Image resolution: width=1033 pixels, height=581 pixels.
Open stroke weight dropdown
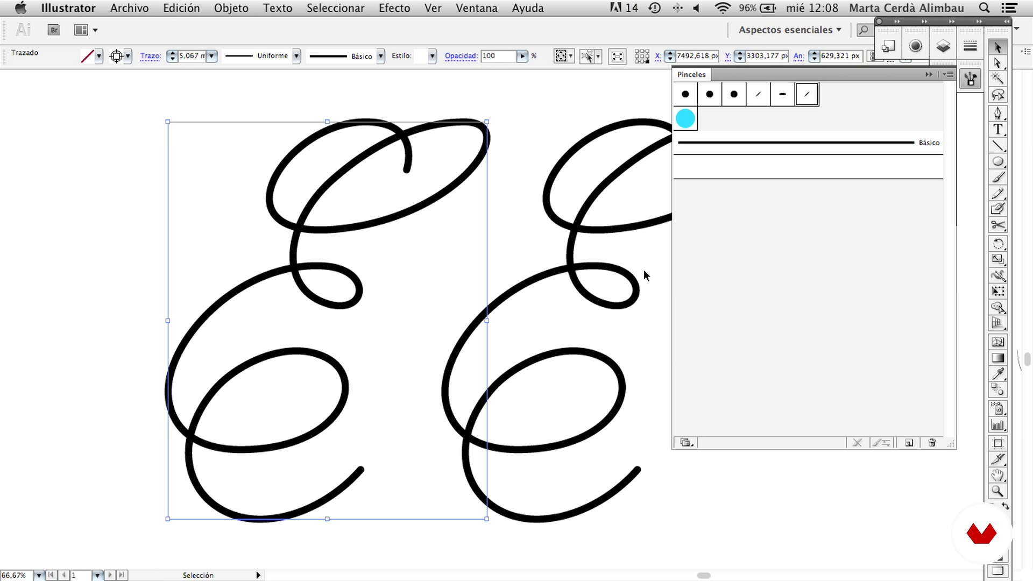211,56
